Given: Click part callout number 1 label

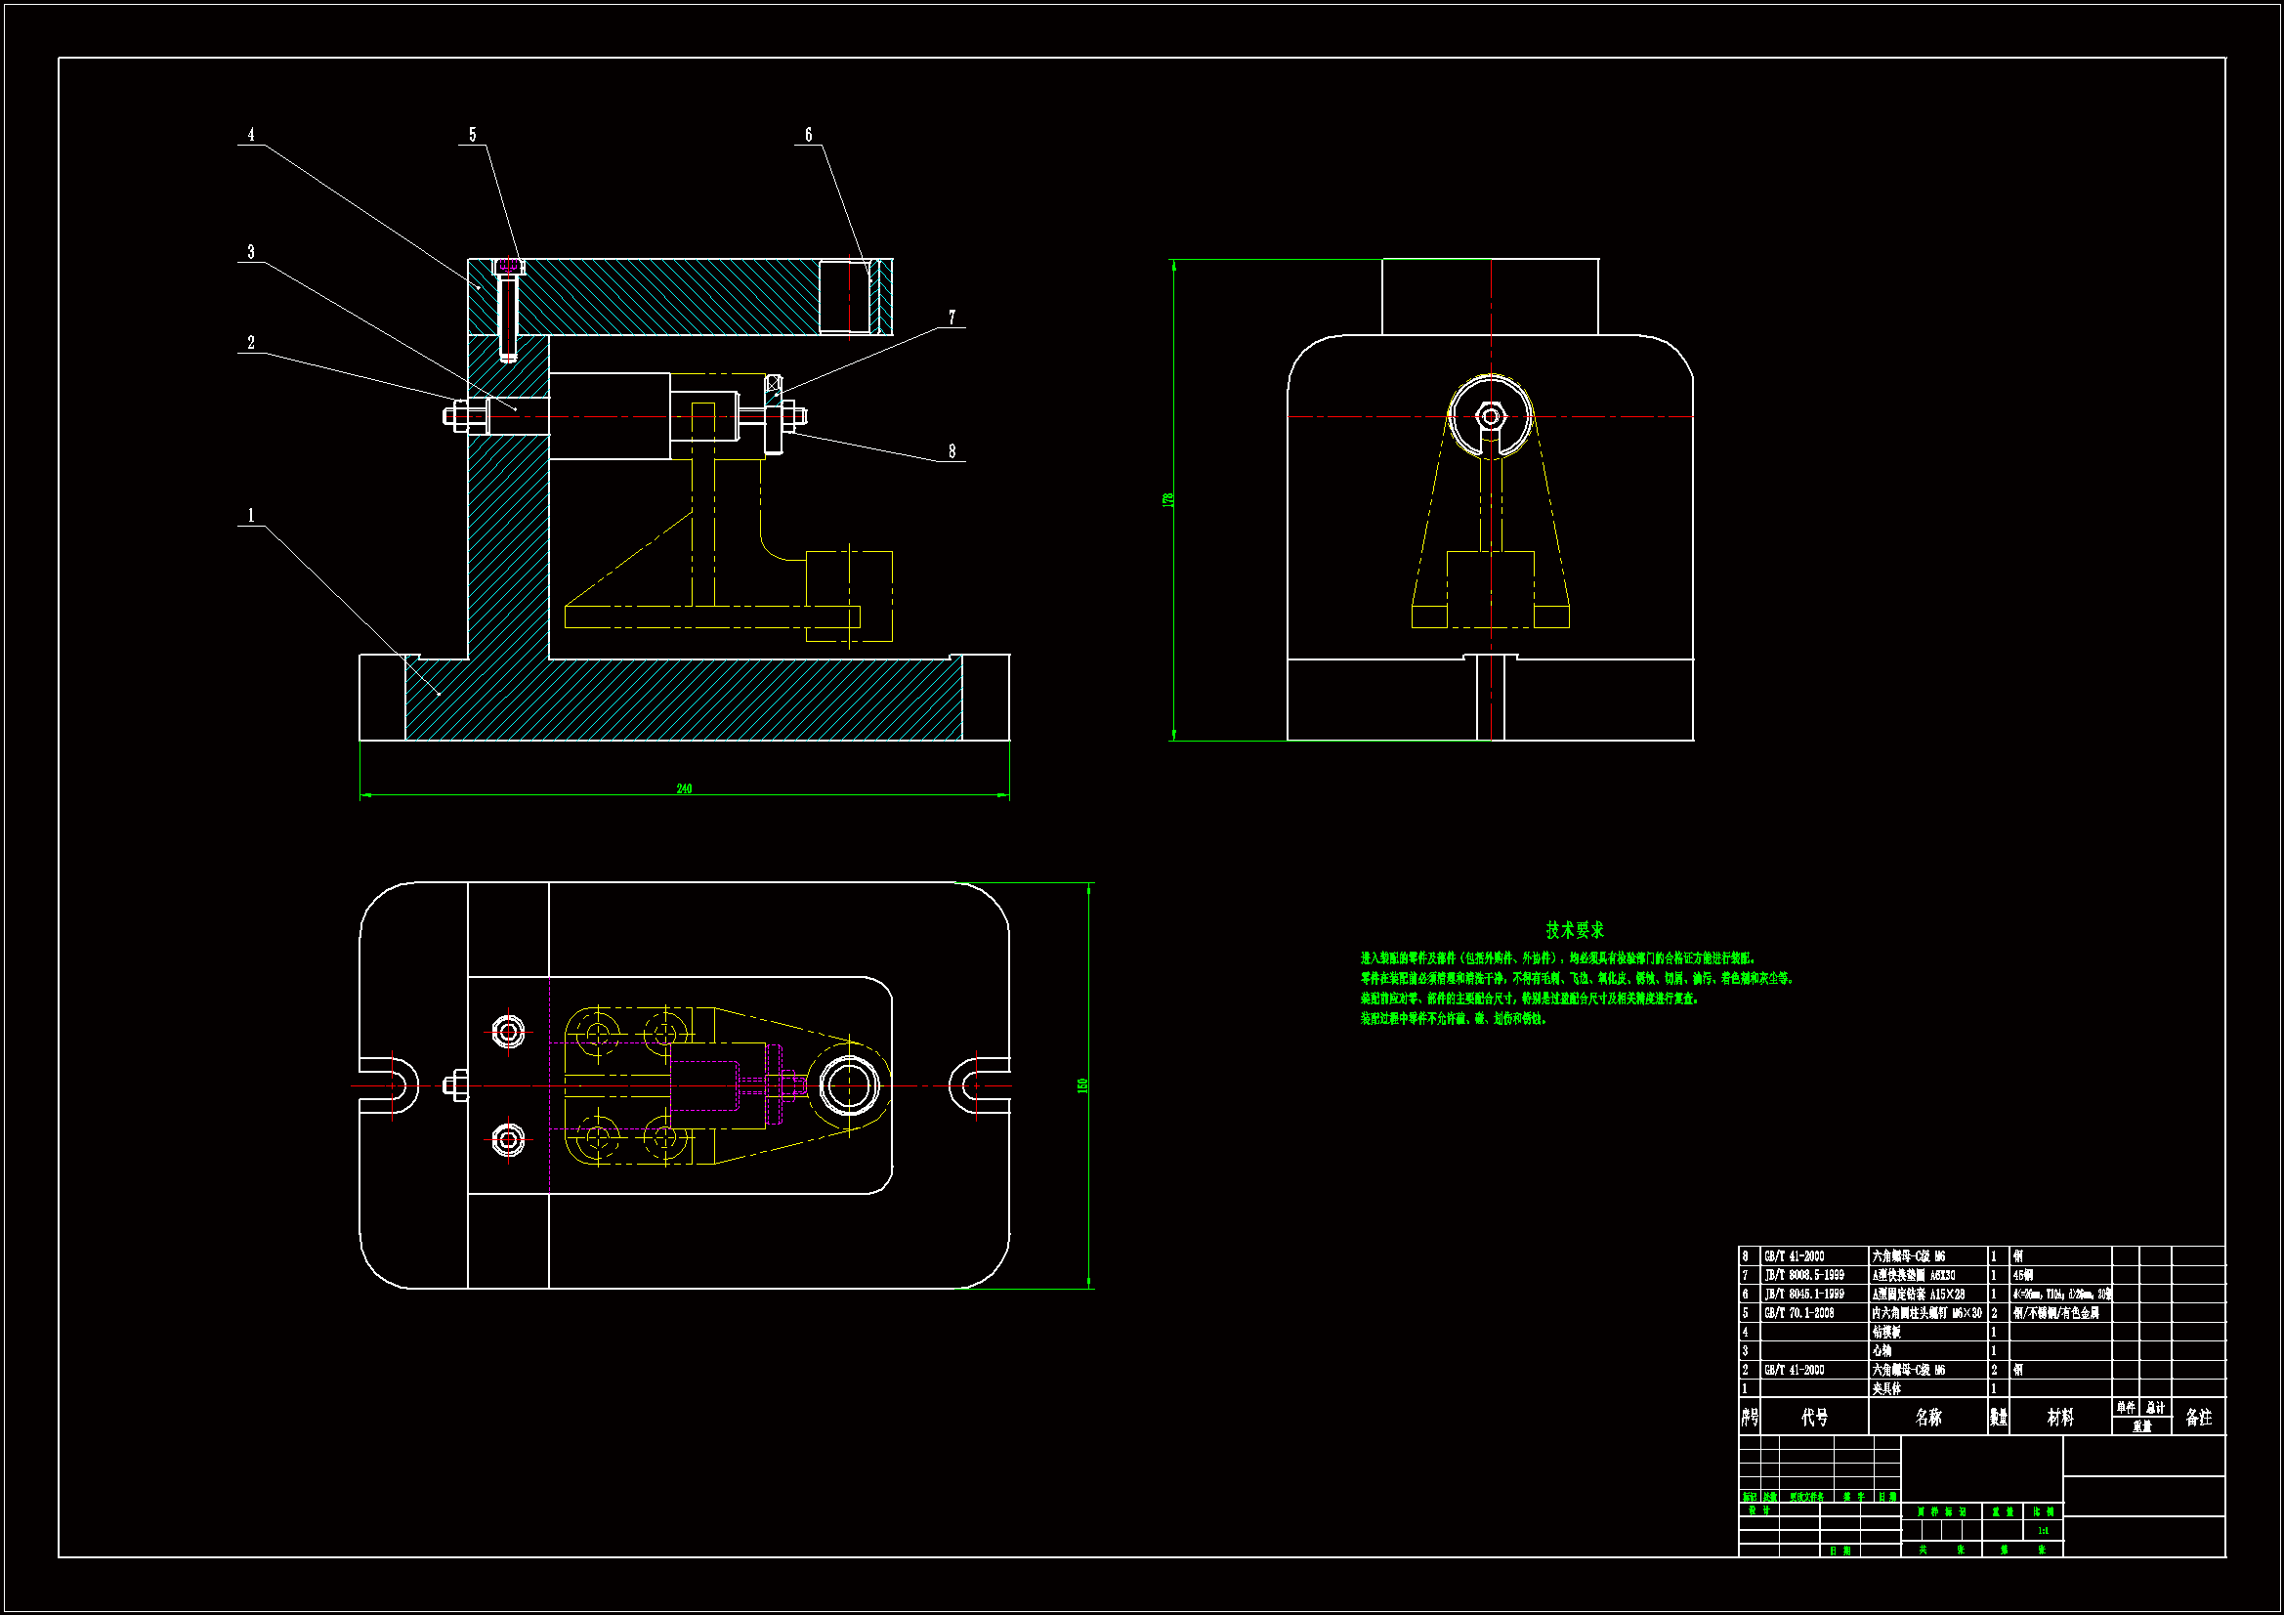Looking at the screenshot, I should point(251,516).
